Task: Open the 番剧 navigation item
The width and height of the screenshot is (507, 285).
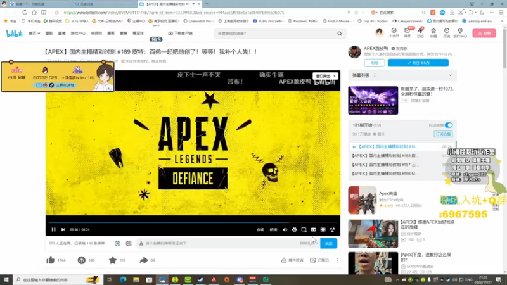Action: click(x=49, y=34)
